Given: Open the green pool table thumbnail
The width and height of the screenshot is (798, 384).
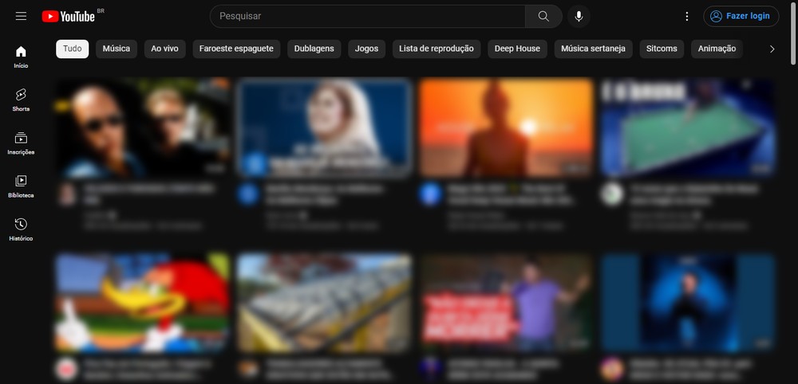Looking at the screenshot, I should click(688, 127).
